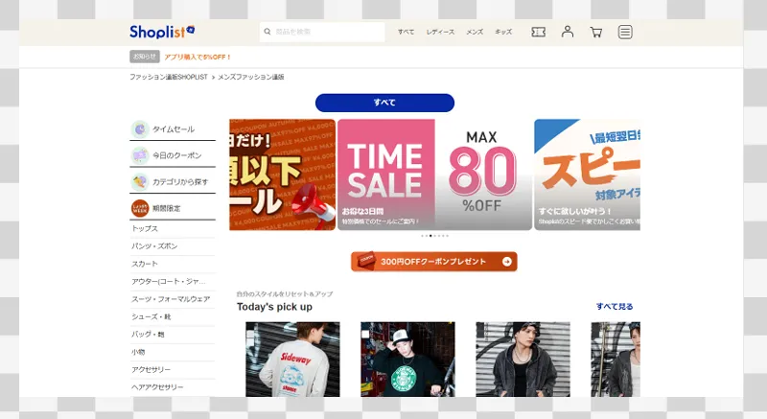
Task: Click the 期間限定 round badge icon
Action: coord(140,207)
